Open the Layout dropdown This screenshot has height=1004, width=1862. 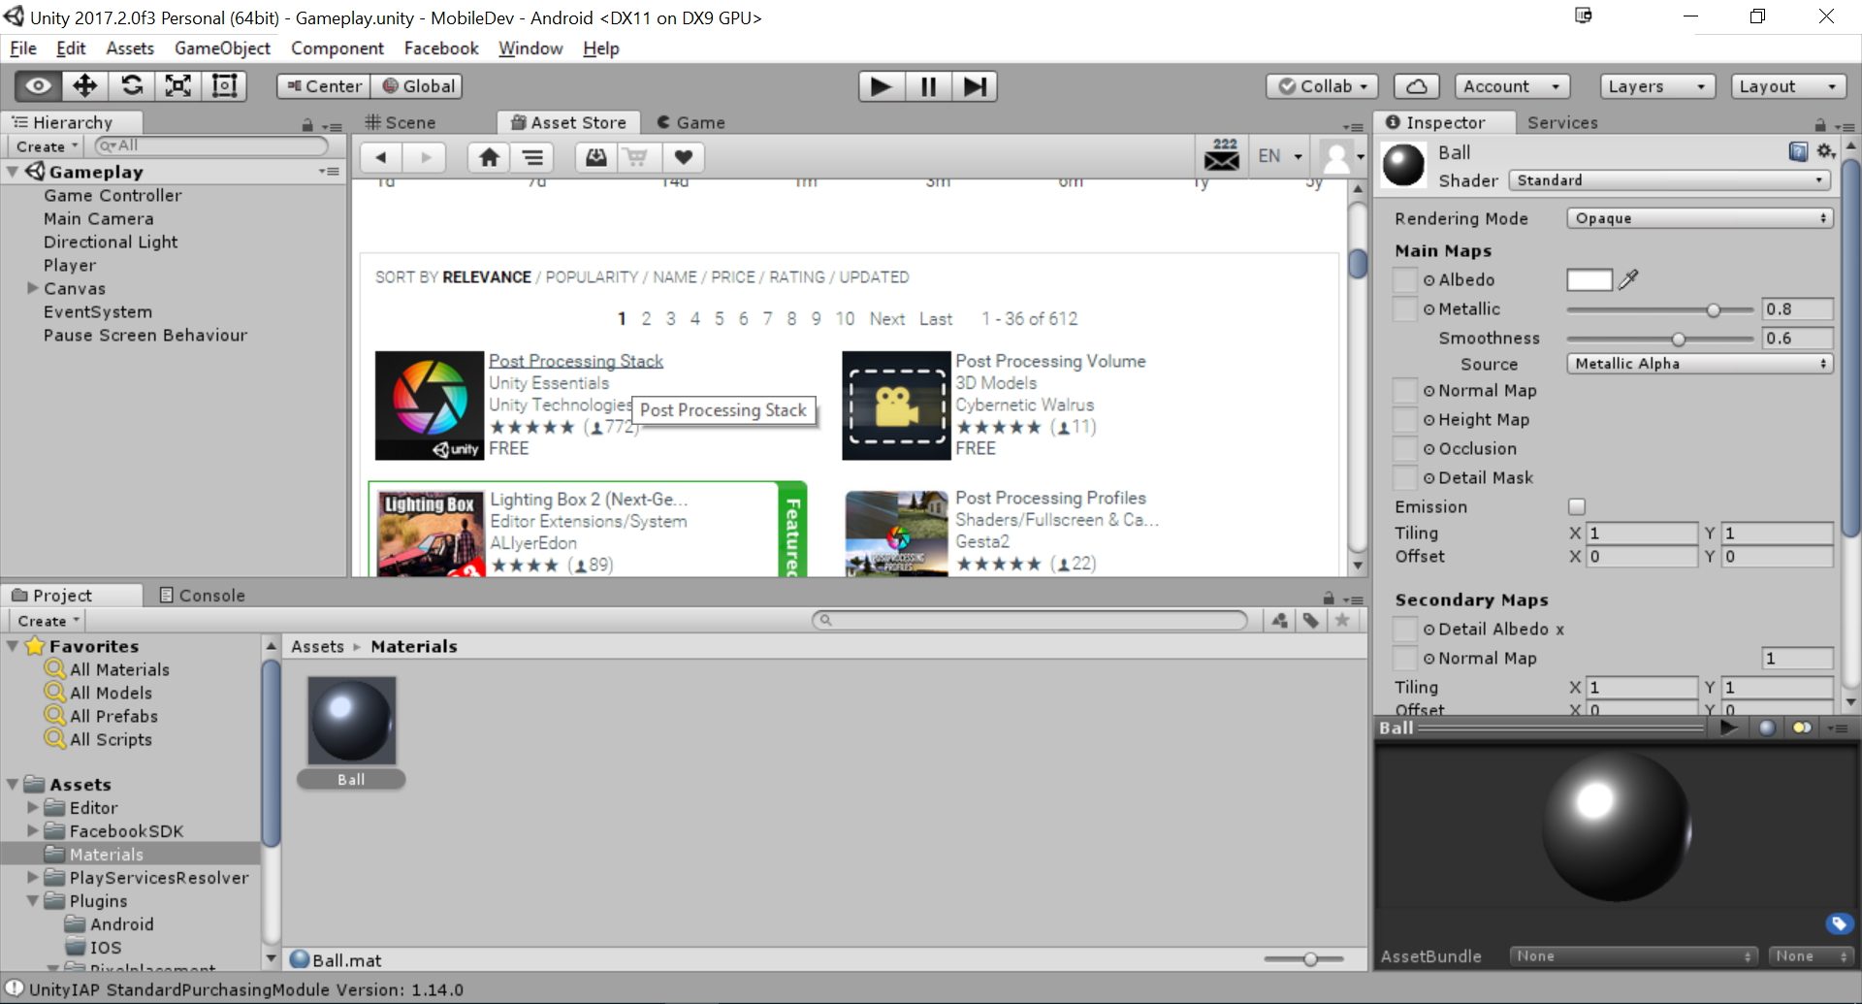tap(1788, 86)
